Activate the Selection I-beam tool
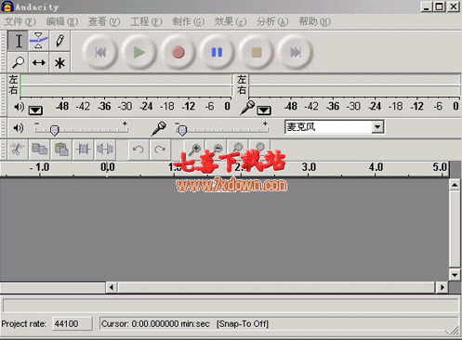 (x=18, y=41)
